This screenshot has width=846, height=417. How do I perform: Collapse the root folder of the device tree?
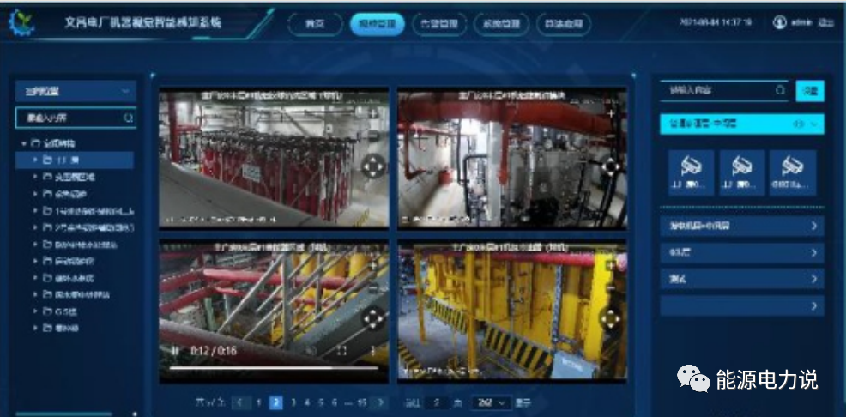point(24,144)
